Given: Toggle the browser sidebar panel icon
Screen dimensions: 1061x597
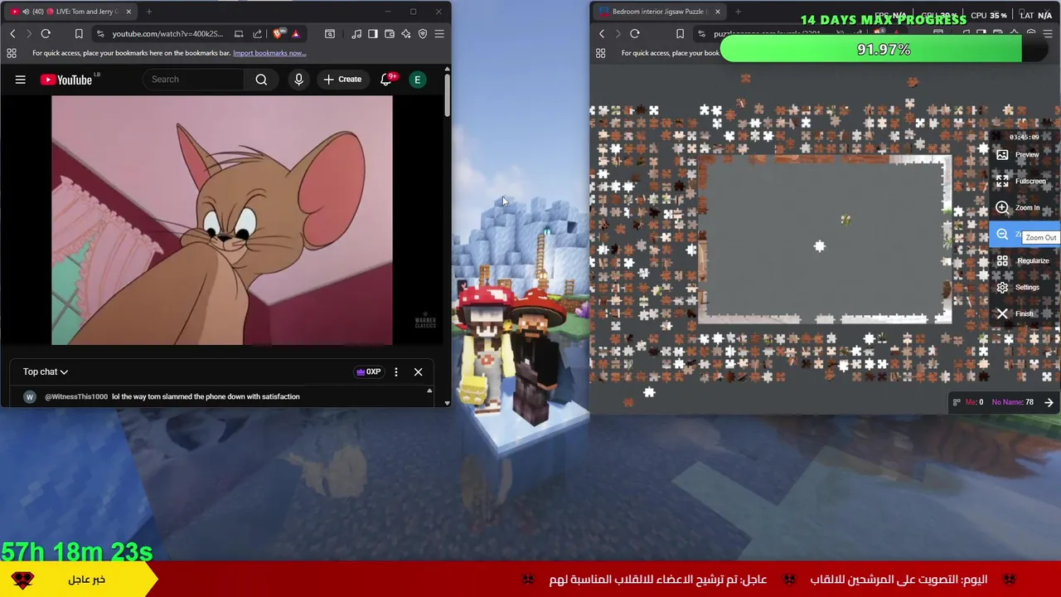Looking at the screenshot, I should [373, 34].
